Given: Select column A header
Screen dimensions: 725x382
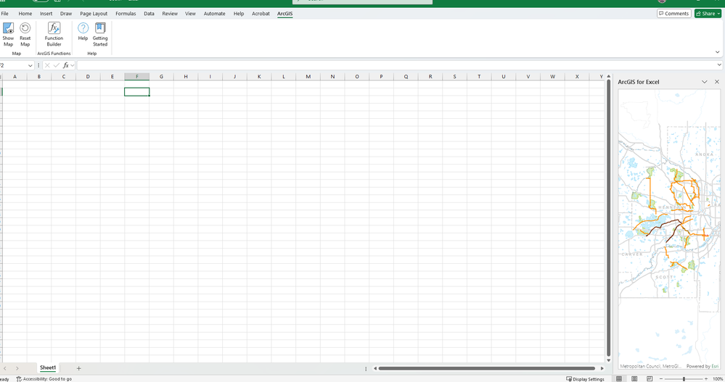Looking at the screenshot, I should pyautogui.click(x=15, y=76).
